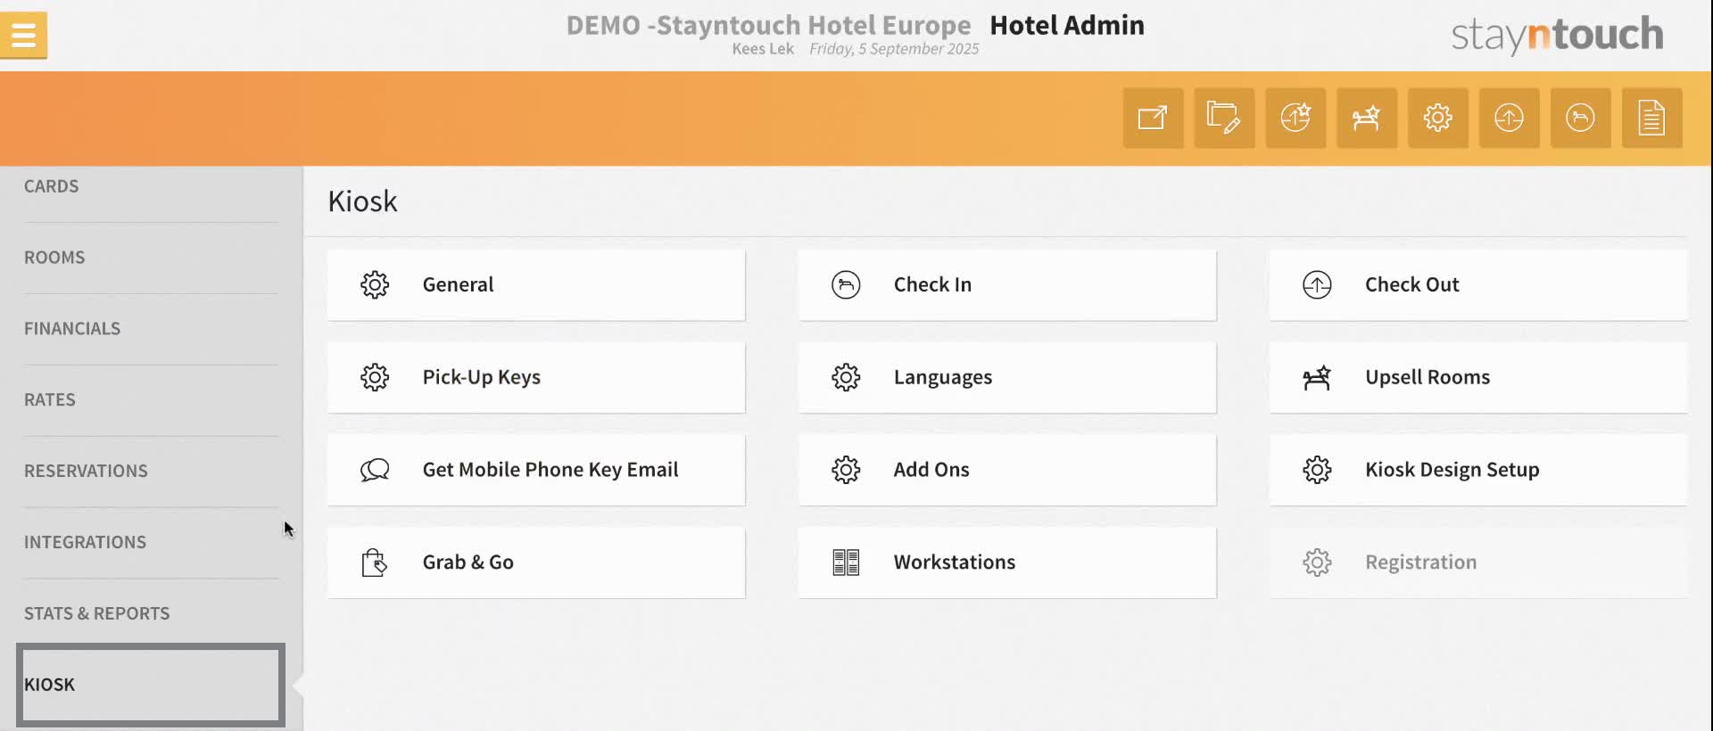Click the Kiosk page heading
The width and height of the screenshot is (1713, 731).
[362, 201]
